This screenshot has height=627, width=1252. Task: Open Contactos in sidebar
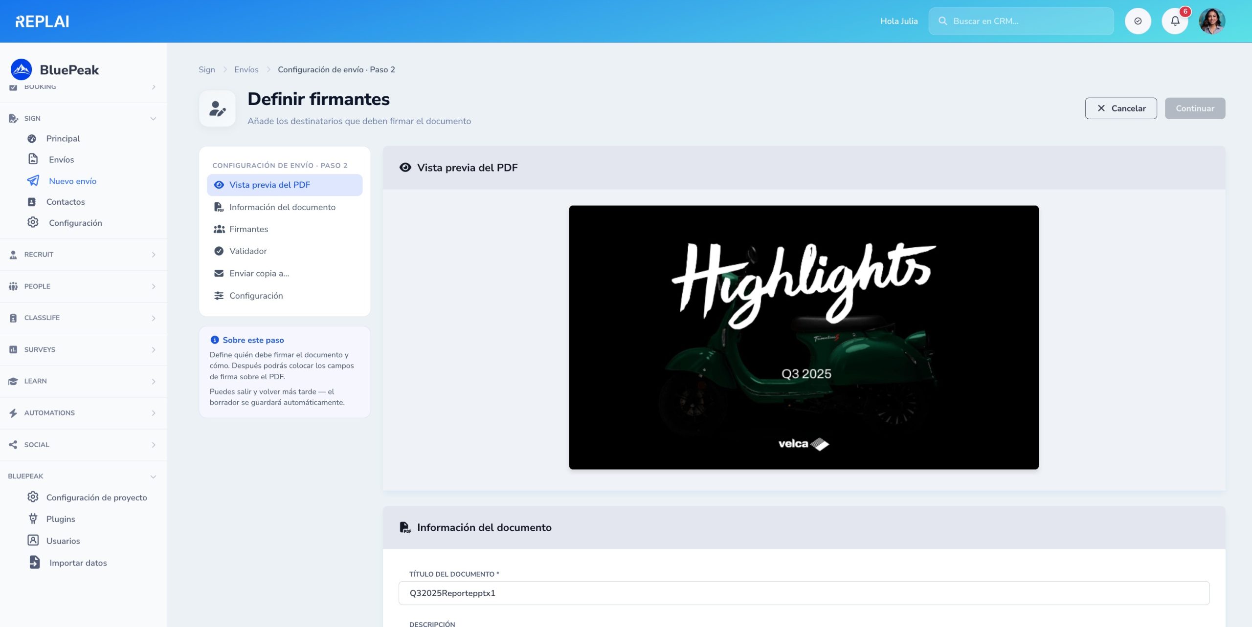[x=66, y=202]
